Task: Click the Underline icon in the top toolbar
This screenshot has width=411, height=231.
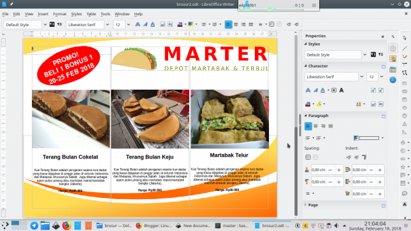Action: click(152, 24)
